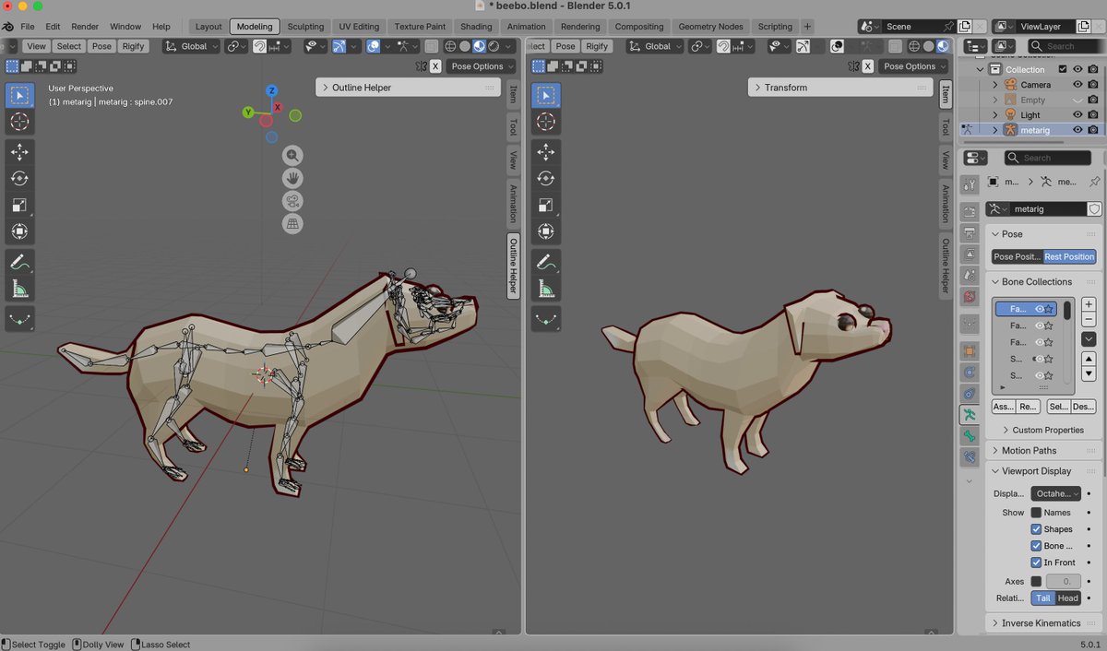Image resolution: width=1107 pixels, height=651 pixels.
Task: Select the Rotate tool in left viewport
Action: [19, 178]
